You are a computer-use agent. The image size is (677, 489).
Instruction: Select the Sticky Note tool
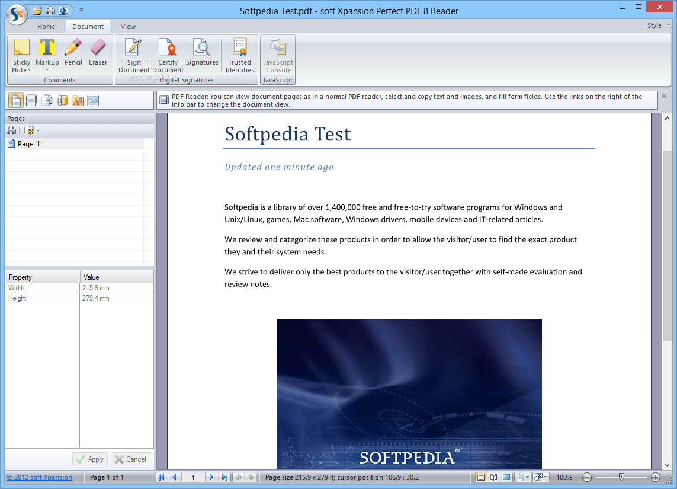[x=21, y=55]
